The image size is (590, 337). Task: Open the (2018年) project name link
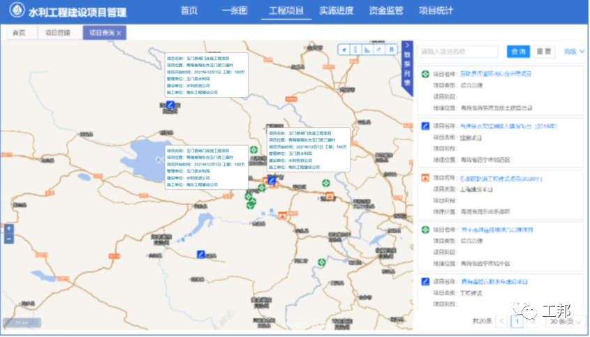[x=509, y=126]
